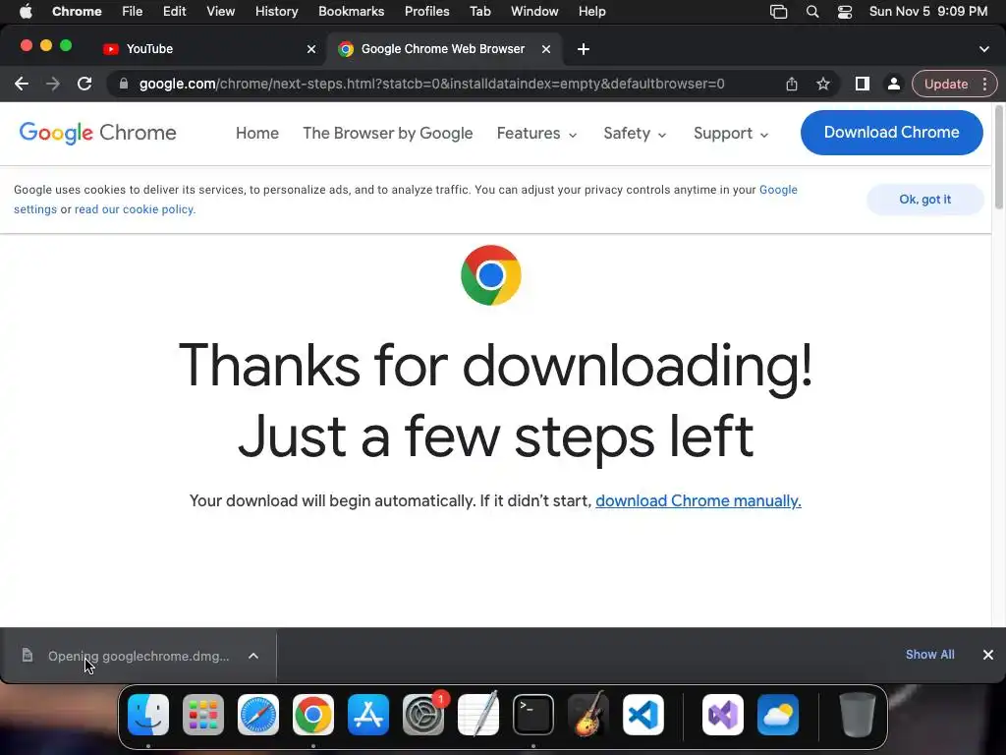Launch Safari from the Dock
The width and height of the screenshot is (1006, 755).
pos(258,715)
